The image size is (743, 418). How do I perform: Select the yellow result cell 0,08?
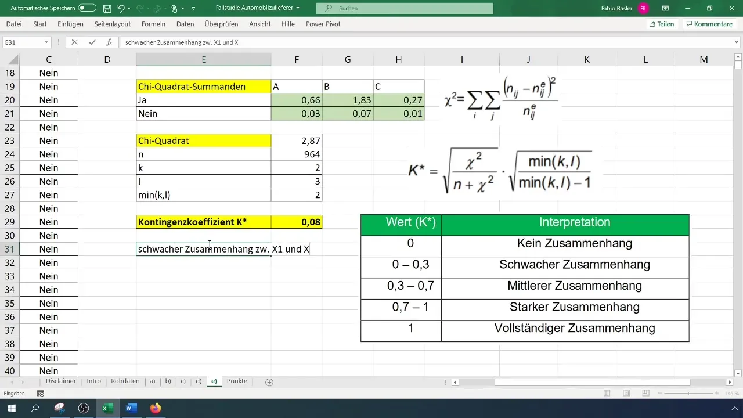pyautogui.click(x=297, y=222)
